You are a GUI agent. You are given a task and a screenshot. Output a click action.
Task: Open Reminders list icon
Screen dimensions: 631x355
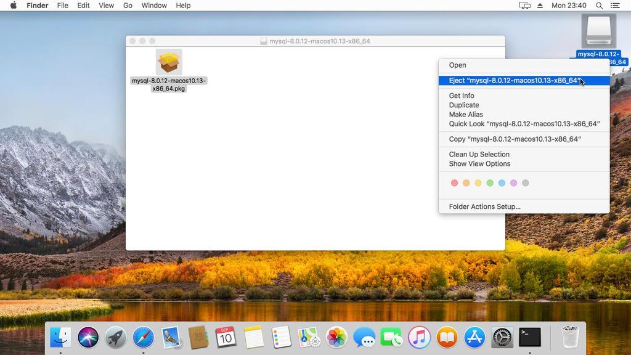[281, 337]
